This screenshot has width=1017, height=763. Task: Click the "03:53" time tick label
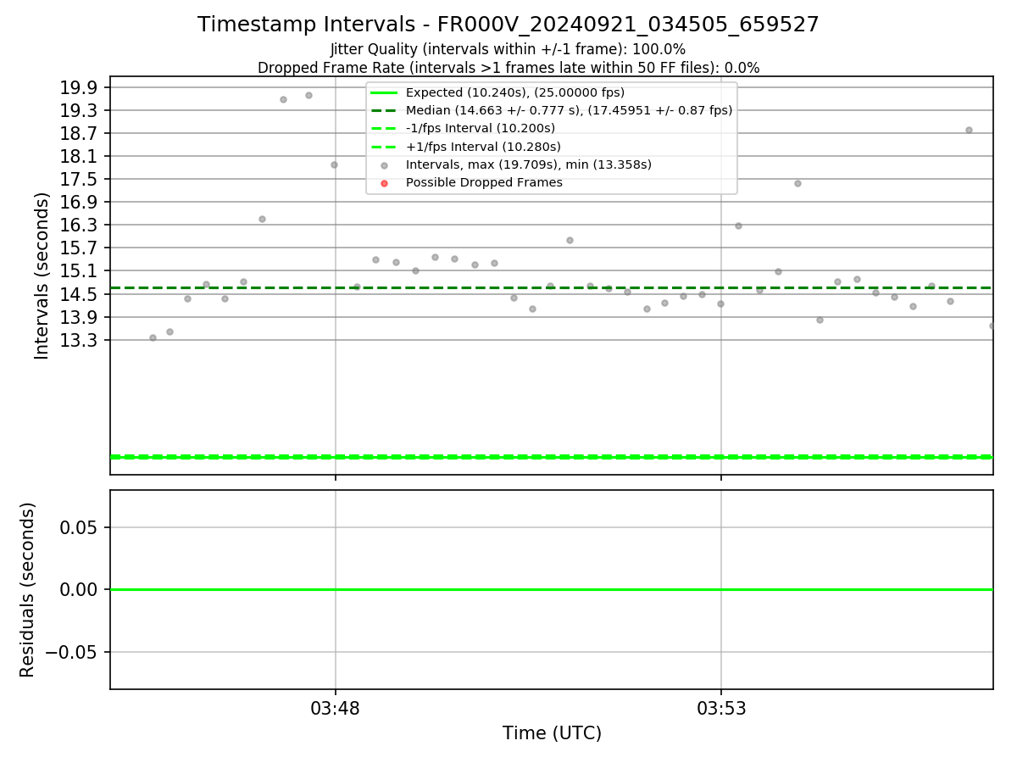click(x=721, y=709)
